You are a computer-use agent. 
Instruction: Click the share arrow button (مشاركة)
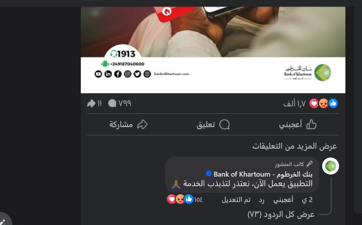(128, 125)
